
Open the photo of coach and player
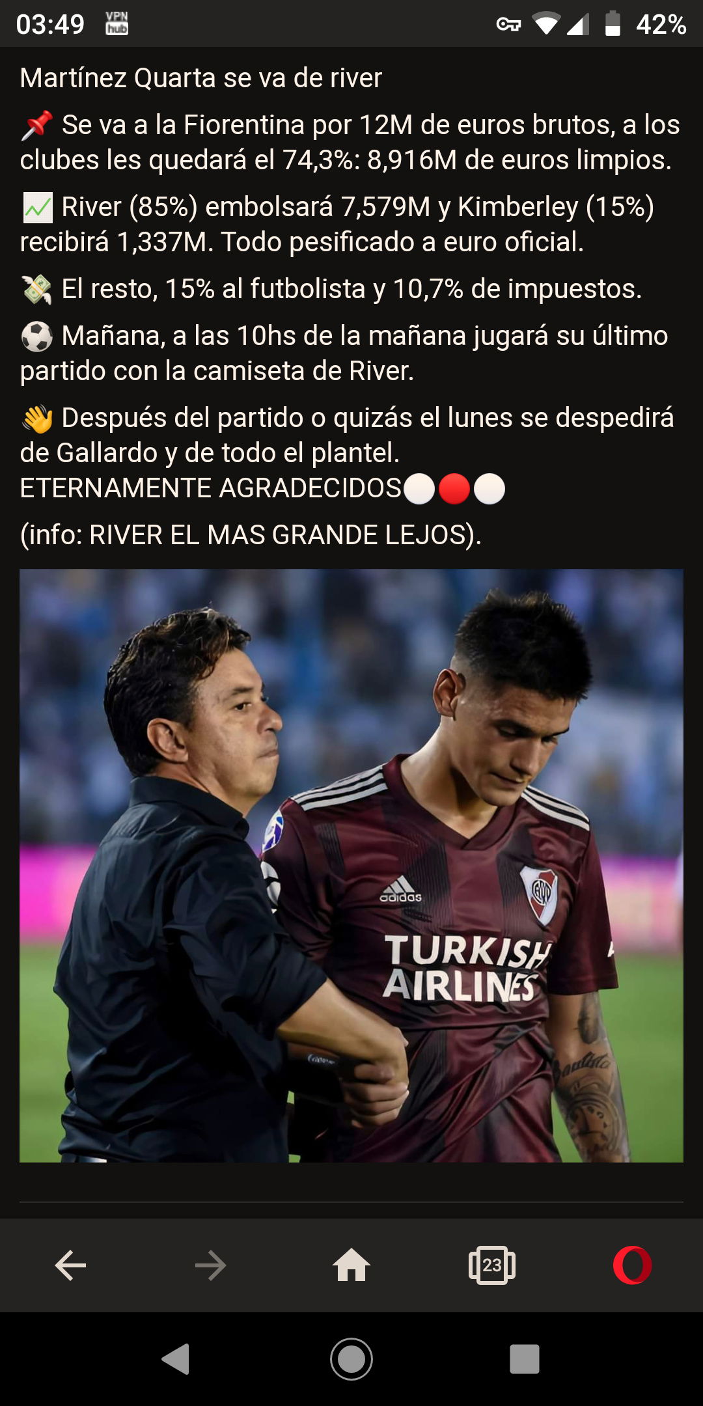coord(351,866)
